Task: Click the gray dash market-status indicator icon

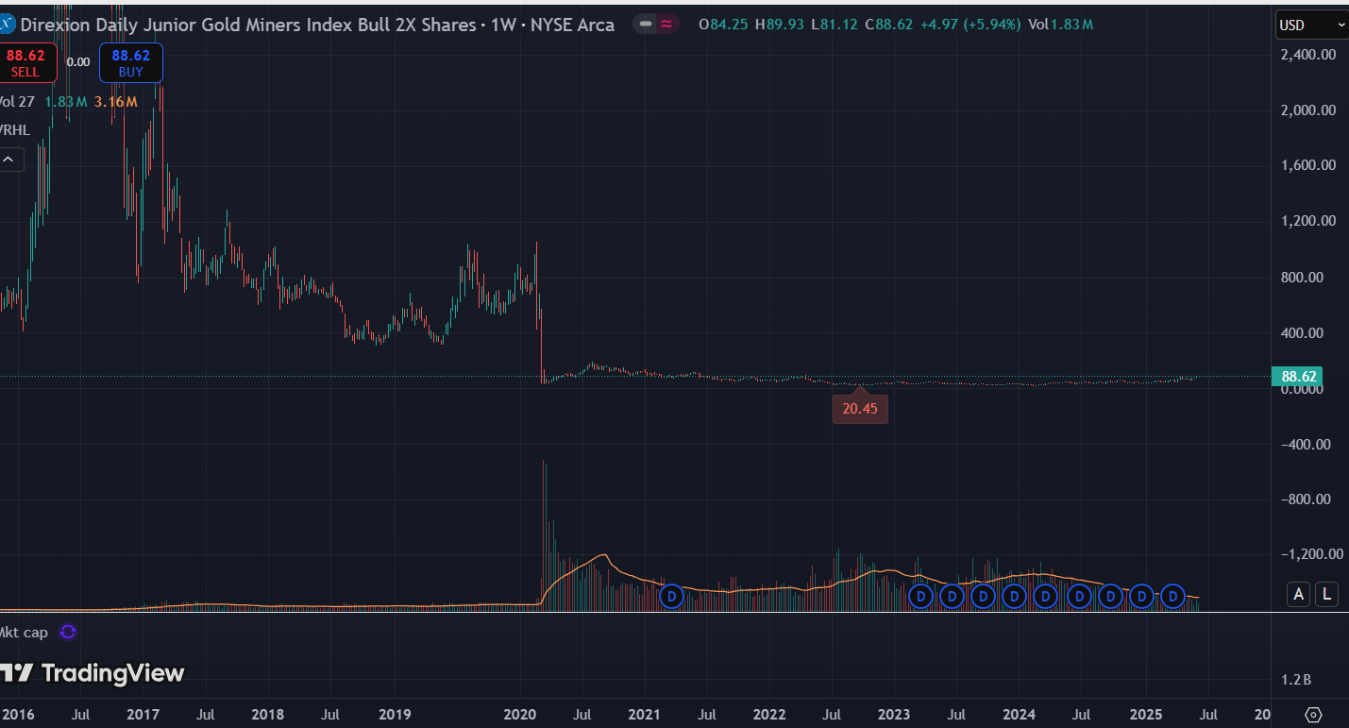Action: pyautogui.click(x=645, y=25)
